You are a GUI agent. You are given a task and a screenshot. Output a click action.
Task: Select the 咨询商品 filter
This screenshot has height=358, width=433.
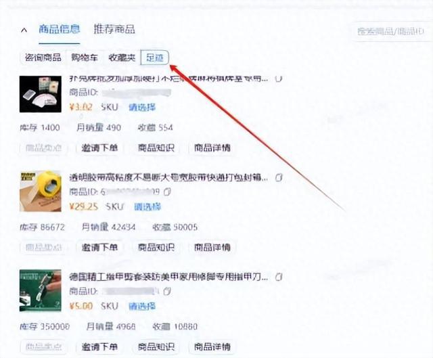pos(43,58)
